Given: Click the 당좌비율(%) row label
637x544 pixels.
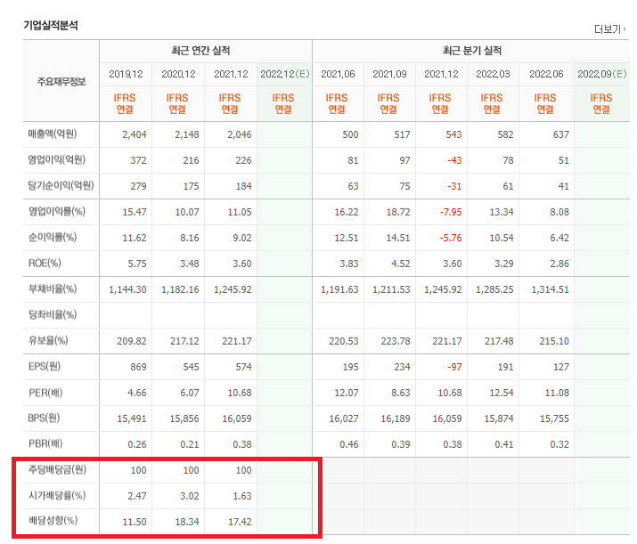Looking at the screenshot, I should [53, 314].
